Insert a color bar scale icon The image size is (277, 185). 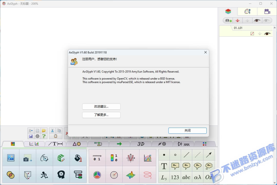pyautogui.click(x=114, y=158)
